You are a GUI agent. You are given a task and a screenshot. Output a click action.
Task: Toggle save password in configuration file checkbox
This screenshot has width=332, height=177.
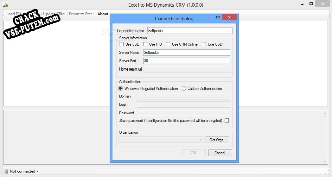(x=227, y=121)
